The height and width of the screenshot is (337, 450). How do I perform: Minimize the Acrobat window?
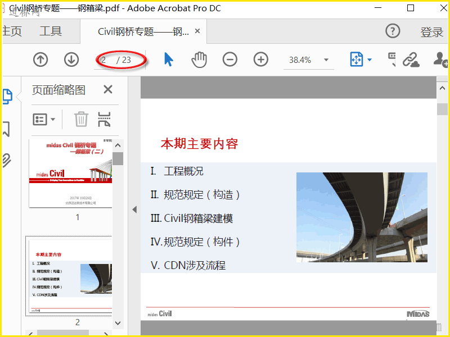[378, 8]
